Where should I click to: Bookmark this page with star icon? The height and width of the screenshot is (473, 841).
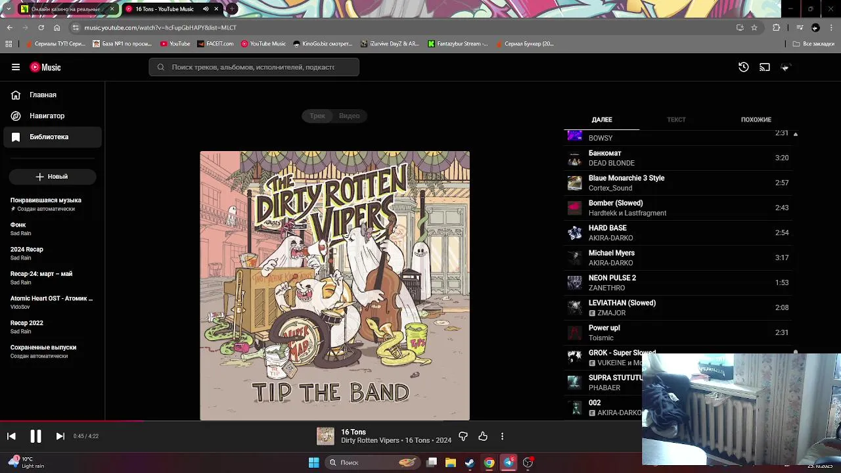pyautogui.click(x=754, y=28)
